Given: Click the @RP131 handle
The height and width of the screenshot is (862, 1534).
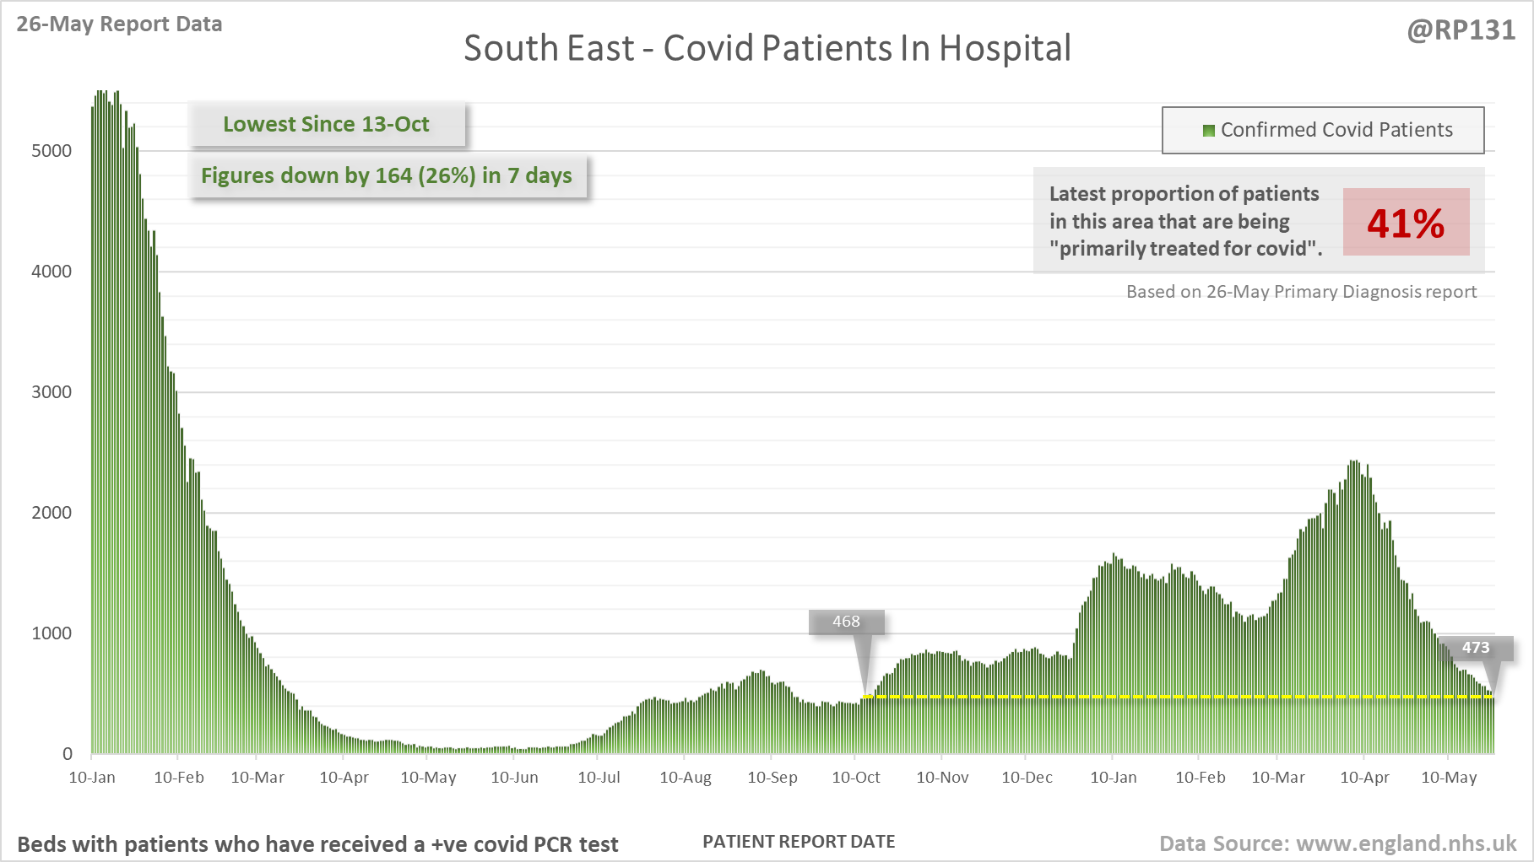Looking at the screenshot, I should tap(1461, 30).
